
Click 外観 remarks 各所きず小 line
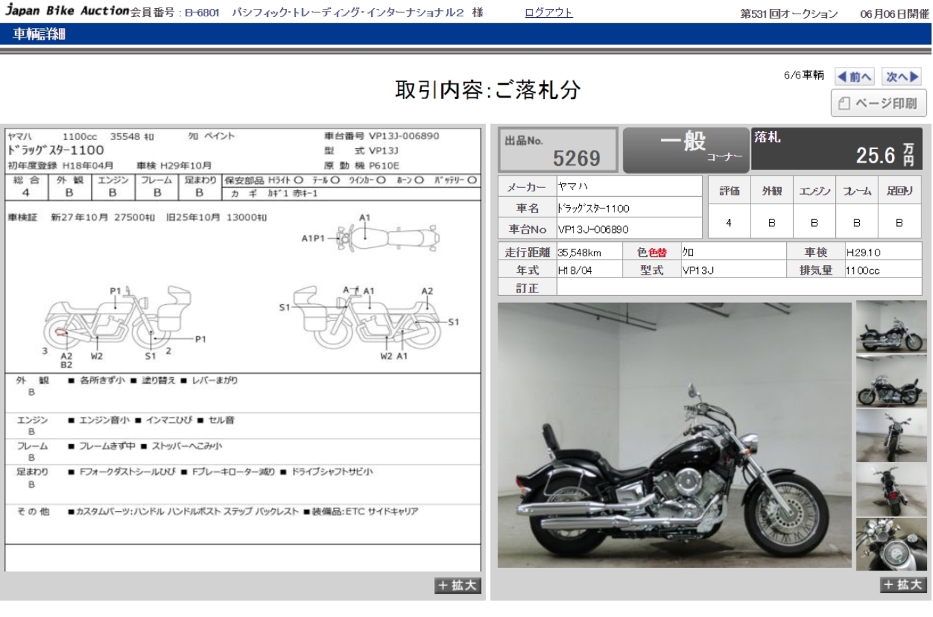pyautogui.click(x=153, y=381)
